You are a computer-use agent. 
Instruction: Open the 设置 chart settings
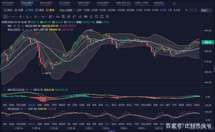pos(19,10)
